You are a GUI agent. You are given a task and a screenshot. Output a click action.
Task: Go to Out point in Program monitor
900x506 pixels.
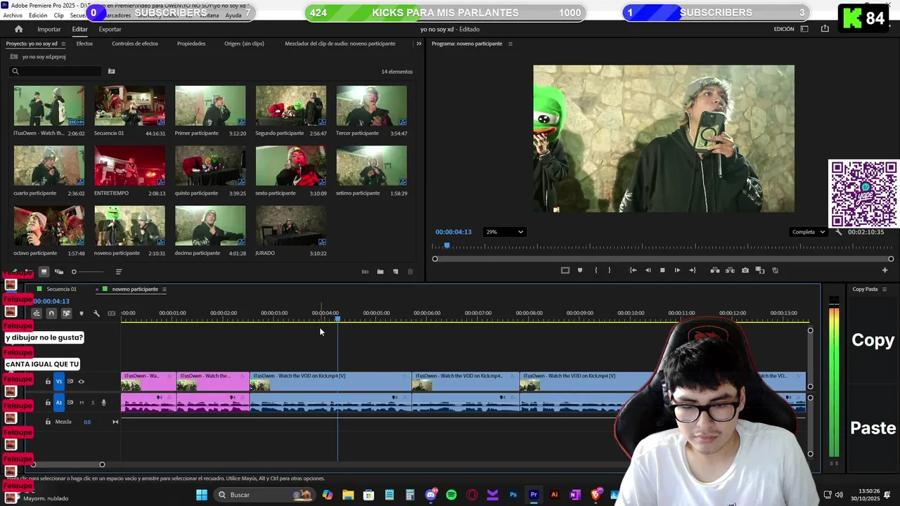pos(693,271)
